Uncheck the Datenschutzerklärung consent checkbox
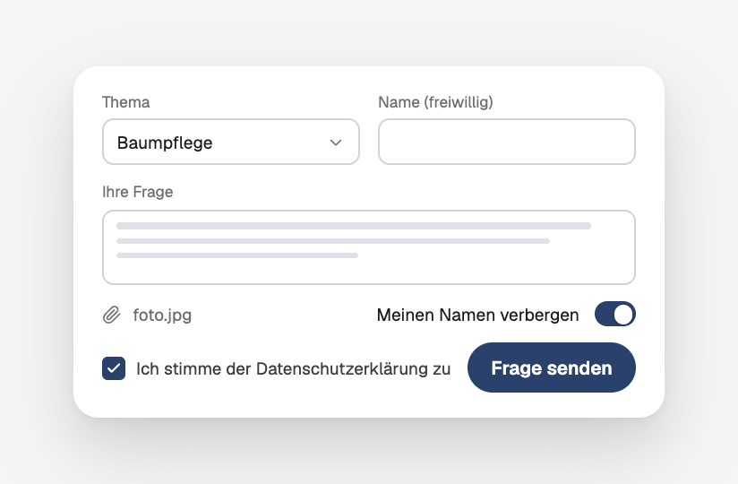738x484 pixels. pyautogui.click(x=114, y=368)
